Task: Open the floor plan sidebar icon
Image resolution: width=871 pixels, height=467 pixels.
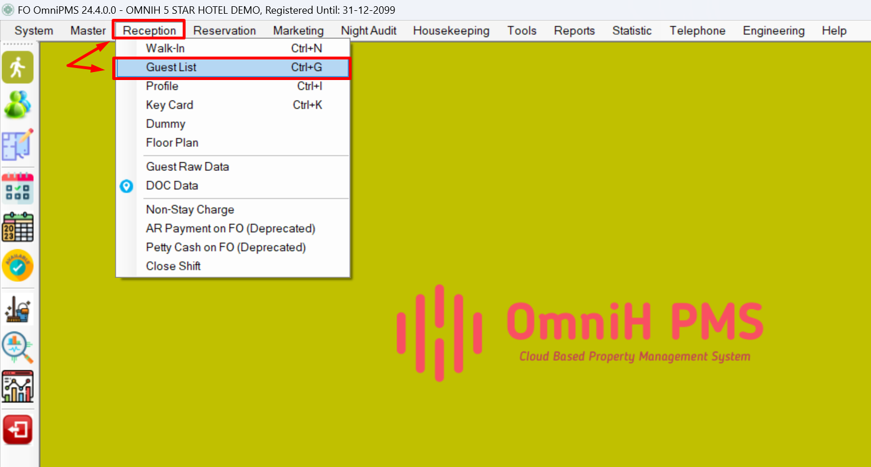Action: pyautogui.click(x=18, y=144)
